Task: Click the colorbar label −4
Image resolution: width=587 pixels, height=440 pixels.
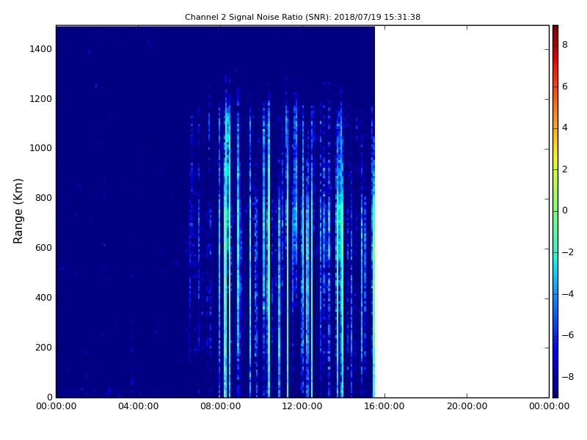Action: pos(568,294)
